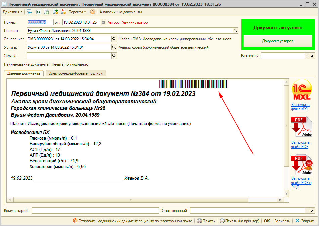Viewport: 319px width, 226px height.
Task: Open Важность selection with ellipsis button
Action: click(x=307, y=56)
